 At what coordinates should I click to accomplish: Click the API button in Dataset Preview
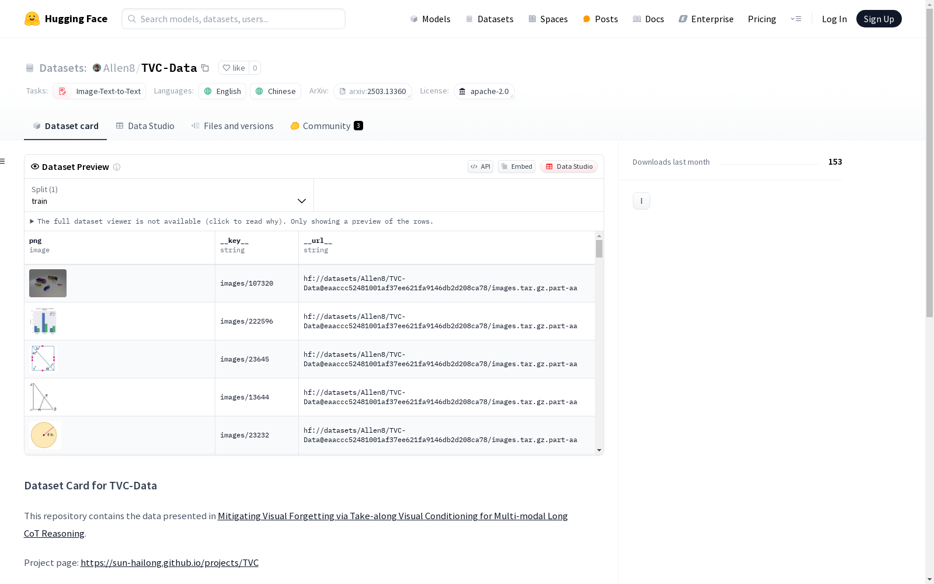(x=480, y=166)
